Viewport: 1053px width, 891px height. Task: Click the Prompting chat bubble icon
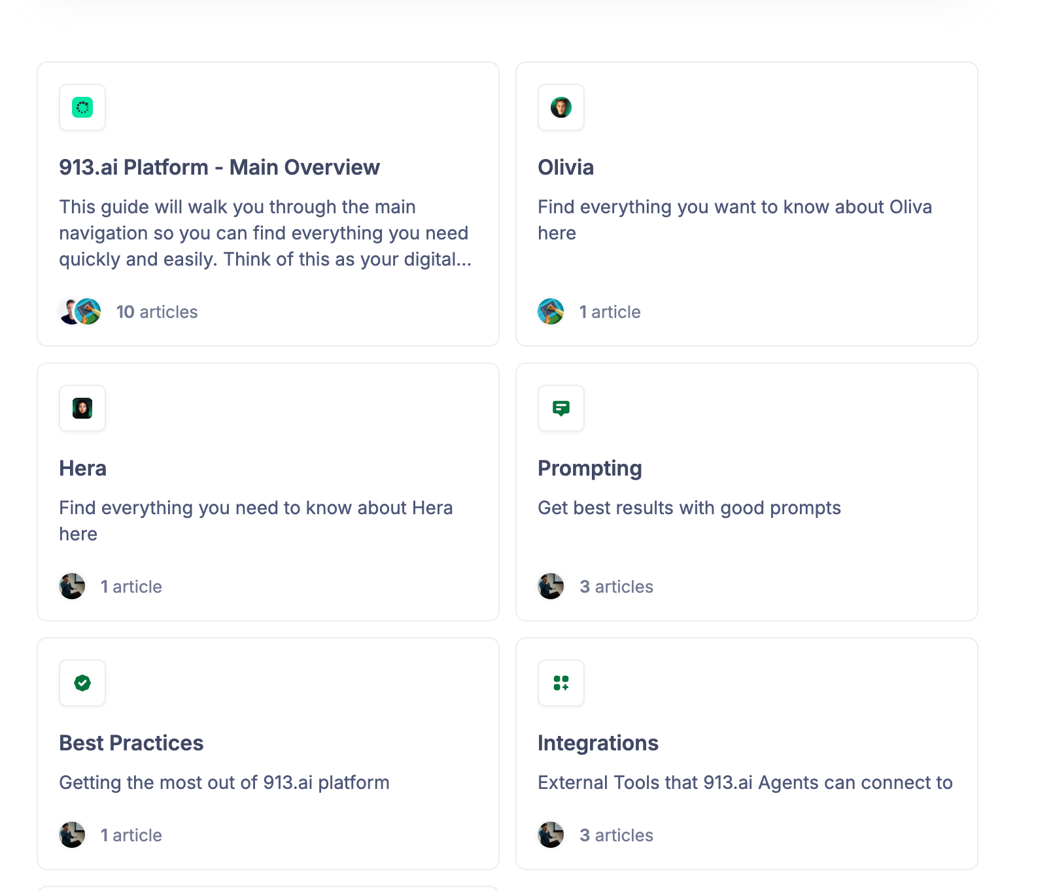[561, 408]
